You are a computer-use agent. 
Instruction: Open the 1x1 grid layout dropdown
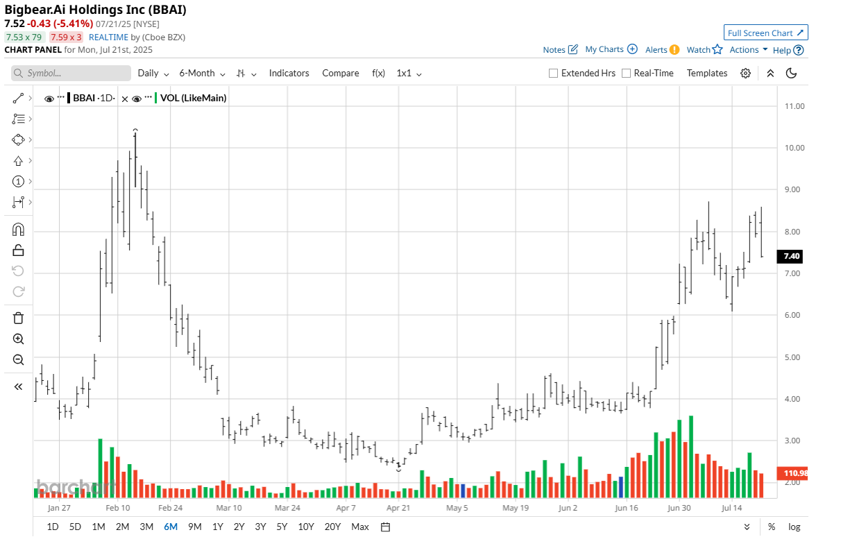[x=409, y=73]
